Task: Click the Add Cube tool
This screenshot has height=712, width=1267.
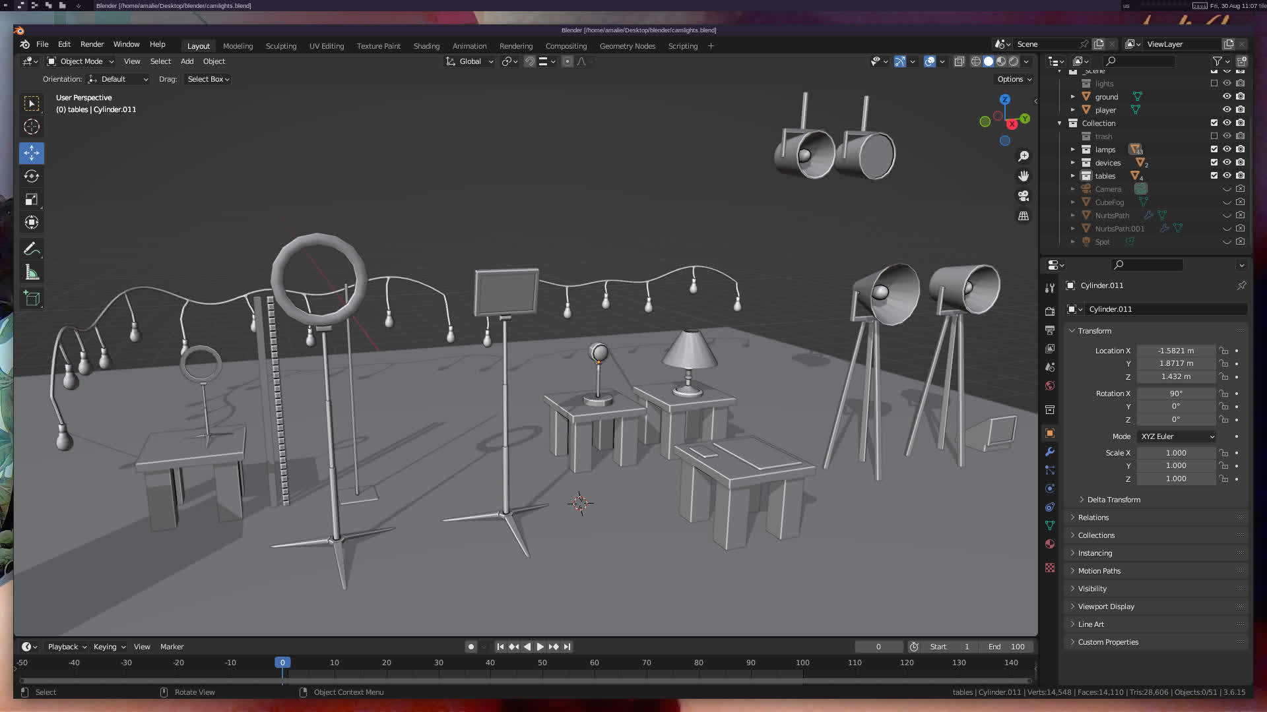Action: click(x=31, y=299)
